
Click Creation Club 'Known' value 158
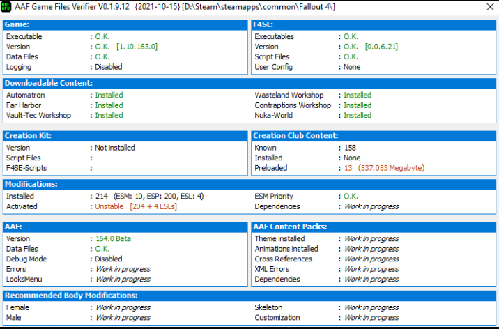point(350,148)
